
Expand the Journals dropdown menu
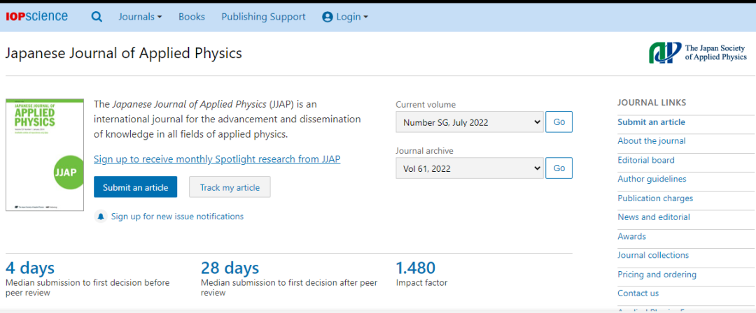(140, 17)
